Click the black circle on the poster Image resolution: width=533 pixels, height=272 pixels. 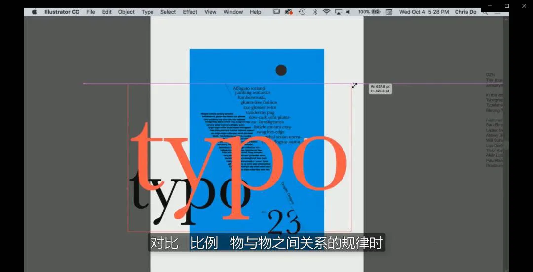[x=281, y=70]
